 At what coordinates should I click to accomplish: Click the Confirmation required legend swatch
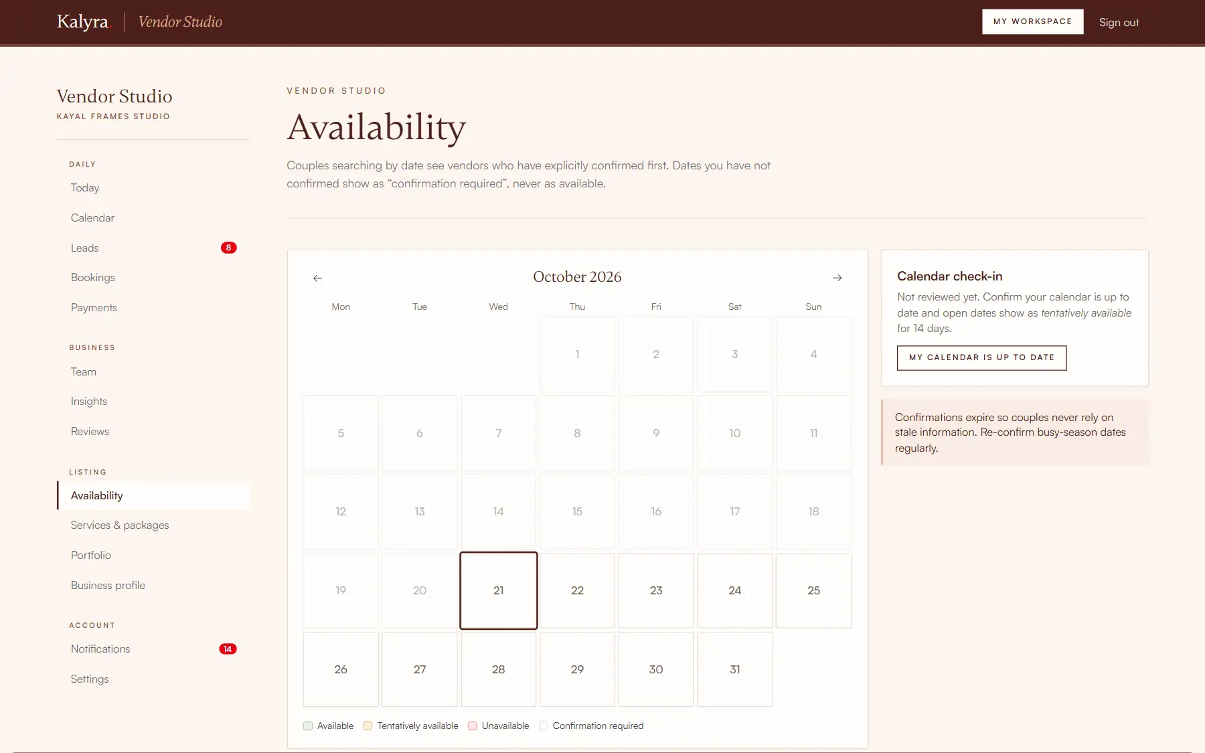[544, 726]
